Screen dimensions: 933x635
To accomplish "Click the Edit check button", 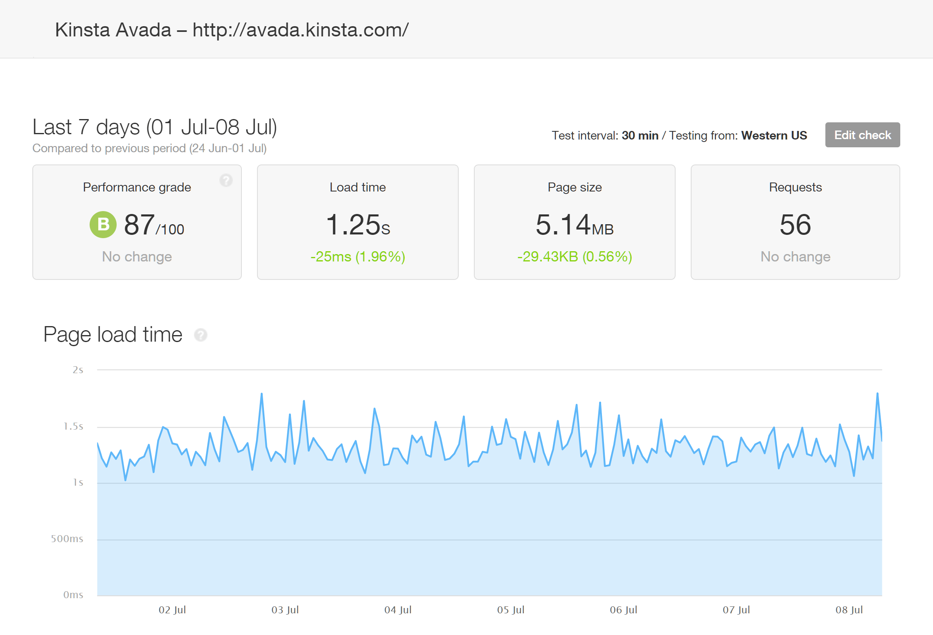I will [862, 135].
